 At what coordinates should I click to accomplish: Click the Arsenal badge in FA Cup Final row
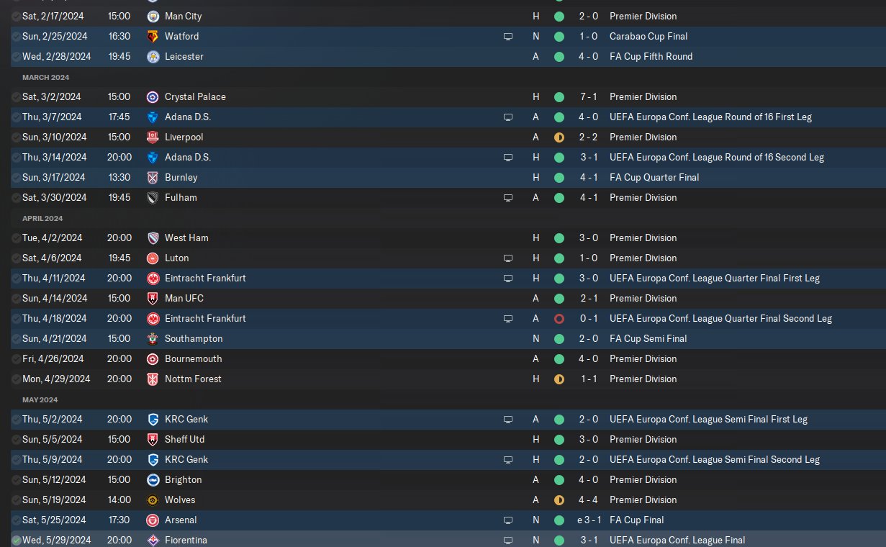(x=153, y=520)
